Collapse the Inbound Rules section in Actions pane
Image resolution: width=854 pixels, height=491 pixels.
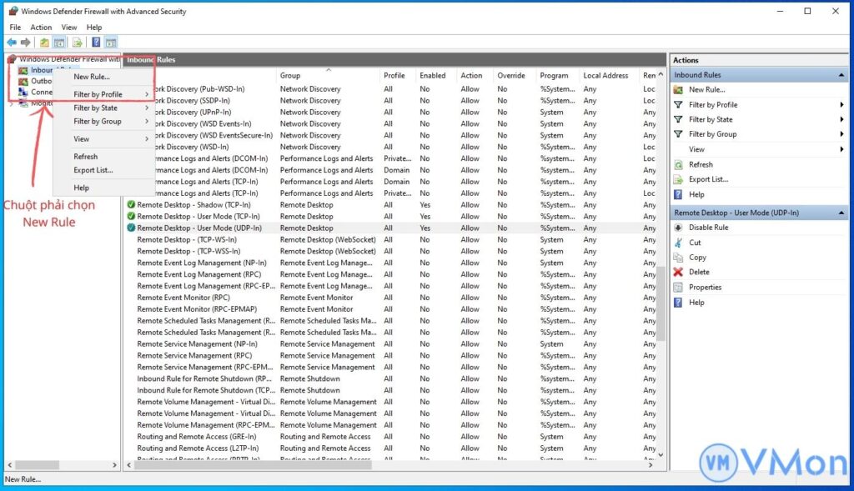(x=842, y=75)
